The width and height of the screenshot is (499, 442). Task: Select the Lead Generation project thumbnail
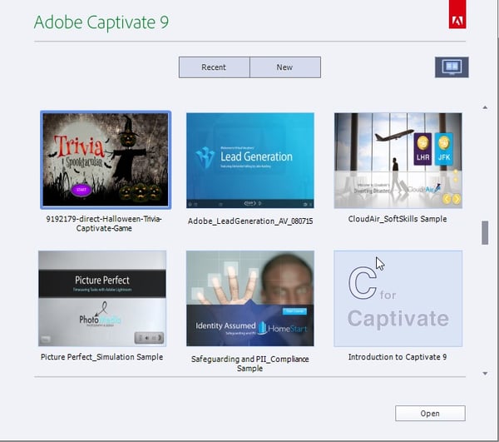[x=250, y=161]
